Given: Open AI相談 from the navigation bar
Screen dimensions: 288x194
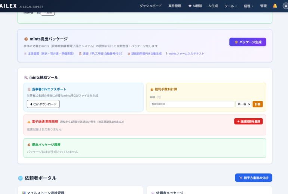Looking at the screenshot, I should click(195, 6).
